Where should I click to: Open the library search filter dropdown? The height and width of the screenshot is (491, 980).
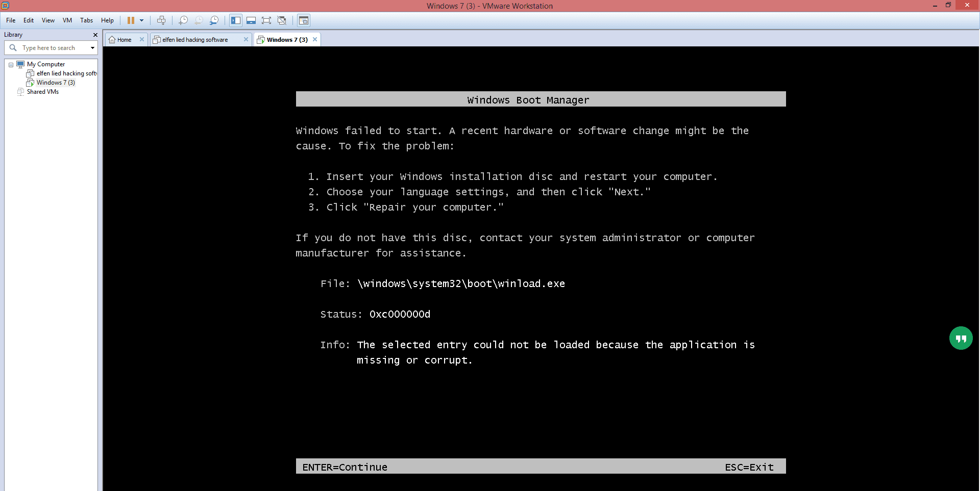[92, 48]
